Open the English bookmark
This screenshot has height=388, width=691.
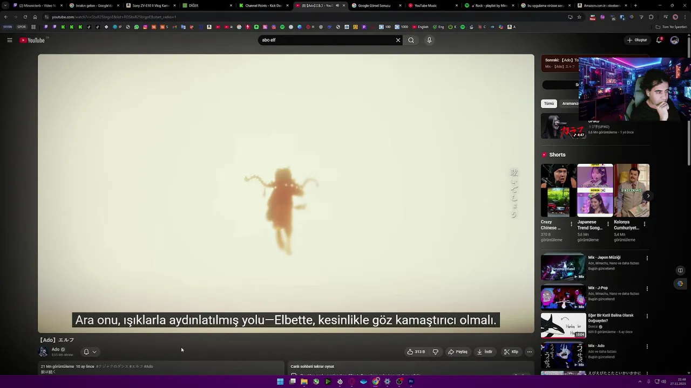click(421, 27)
